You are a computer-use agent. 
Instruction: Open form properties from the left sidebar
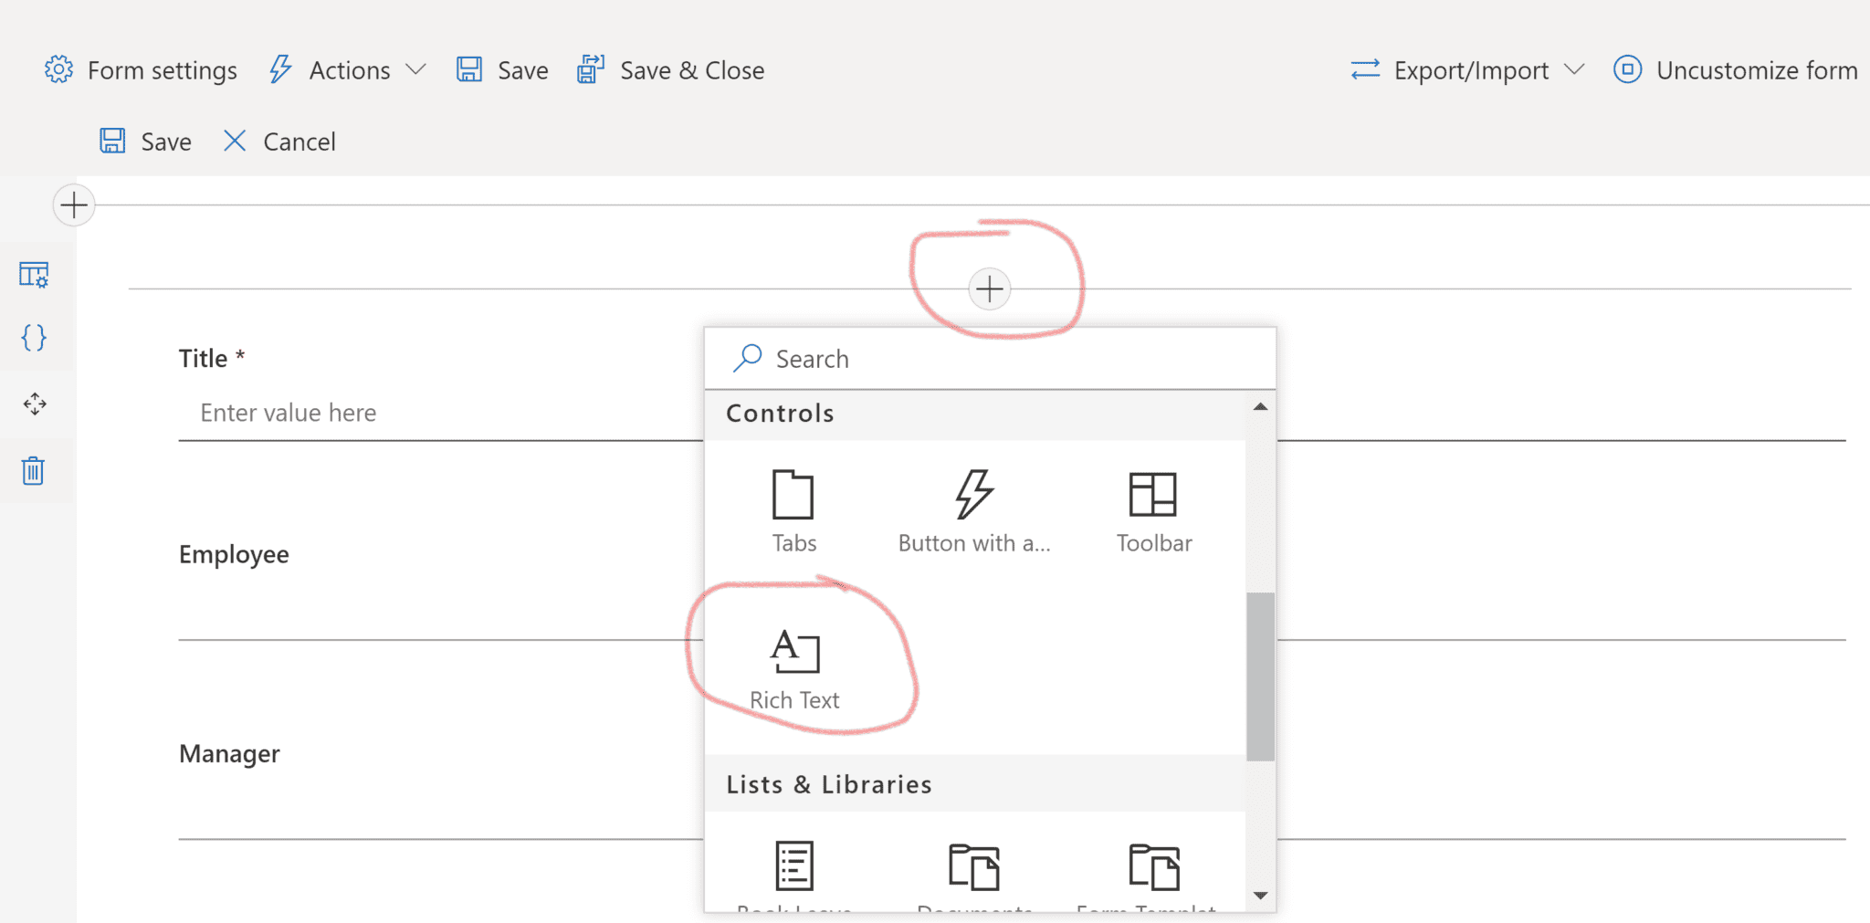pyautogui.click(x=34, y=273)
